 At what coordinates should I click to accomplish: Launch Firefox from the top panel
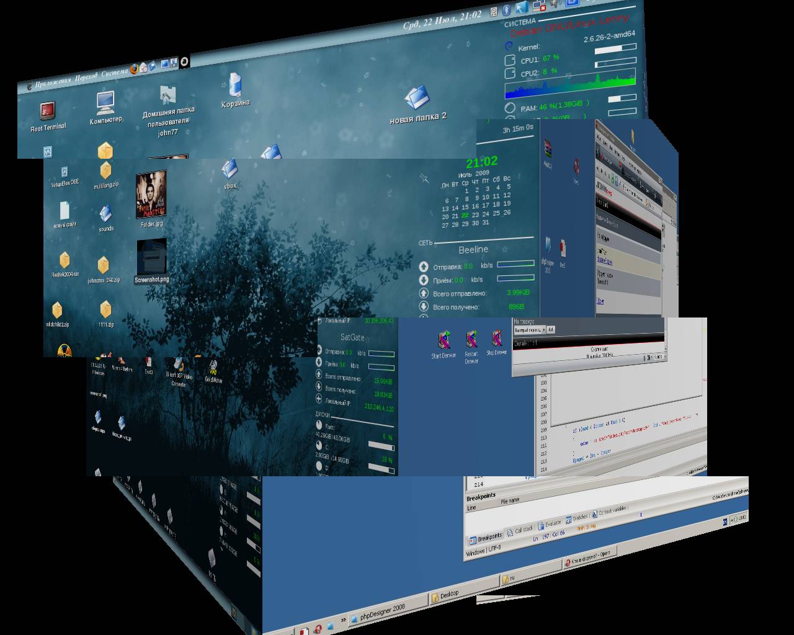134,69
